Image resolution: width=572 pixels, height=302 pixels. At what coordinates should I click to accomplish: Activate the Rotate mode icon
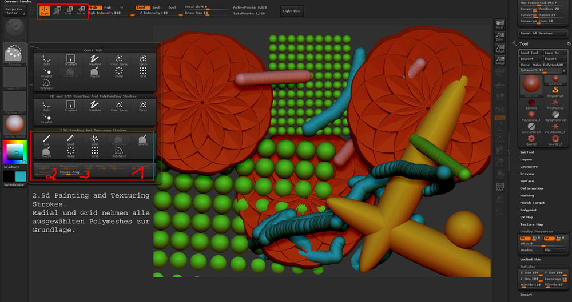coord(81,10)
